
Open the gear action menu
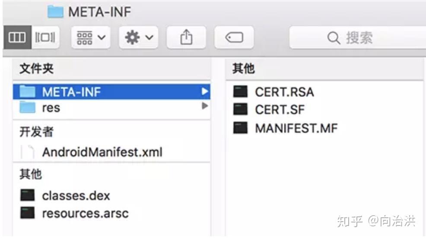pyautogui.click(x=139, y=37)
